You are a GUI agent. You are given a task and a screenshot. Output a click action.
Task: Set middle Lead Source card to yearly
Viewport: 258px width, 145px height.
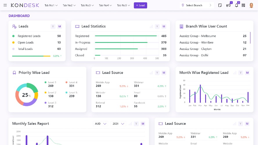(x=157, y=73)
